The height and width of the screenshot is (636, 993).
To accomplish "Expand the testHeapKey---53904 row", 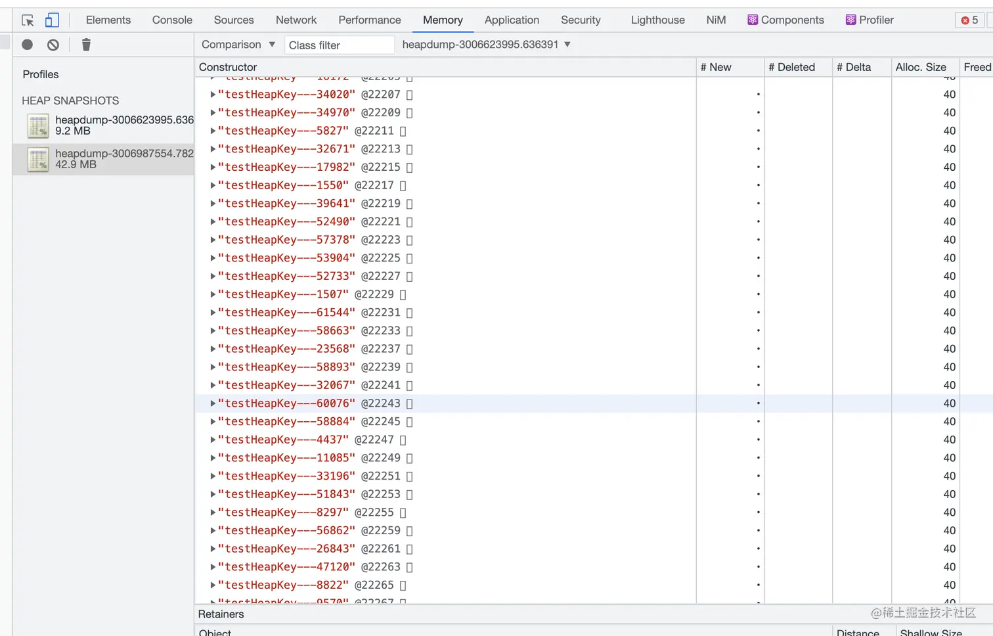I will click(213, 258).
